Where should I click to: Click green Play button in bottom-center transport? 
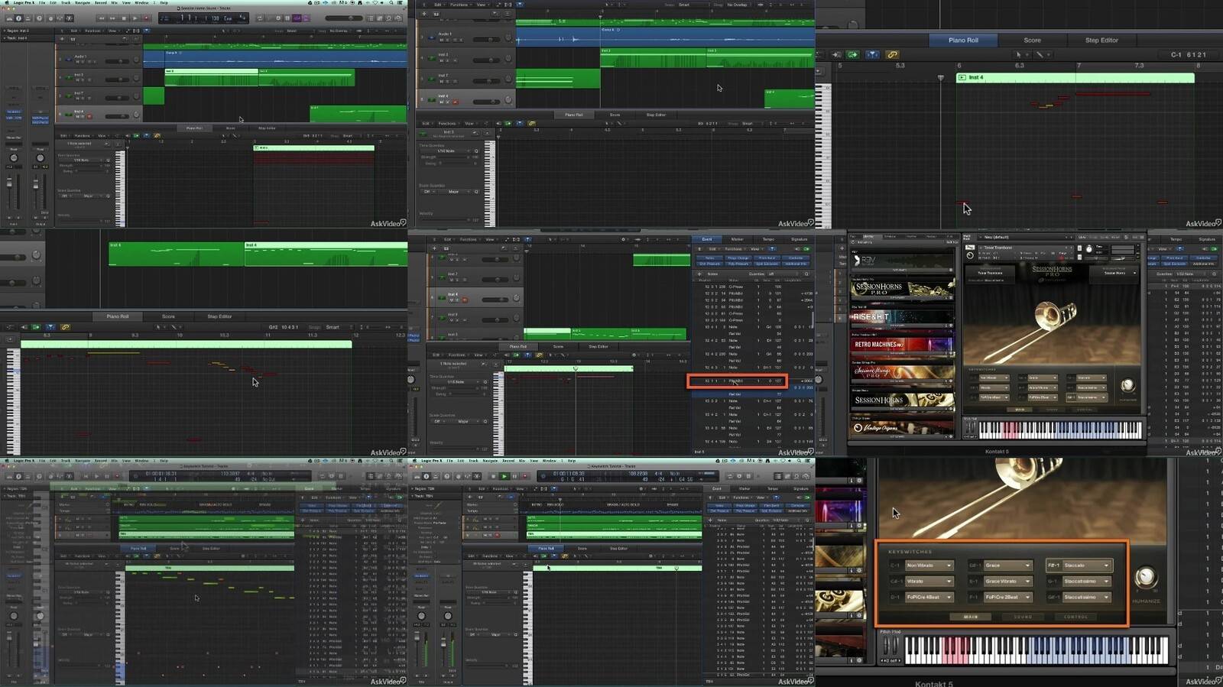tap(504, 476)
